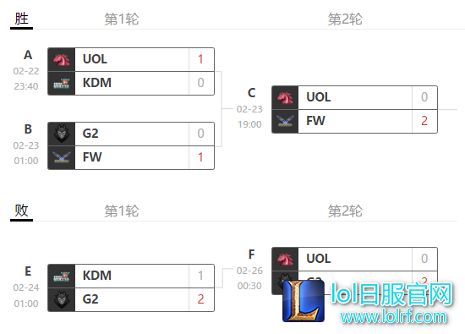The width and height of the screenshot is (465, 334).
Task: Click G2 logo in match E
Action: tap(62, 299)
